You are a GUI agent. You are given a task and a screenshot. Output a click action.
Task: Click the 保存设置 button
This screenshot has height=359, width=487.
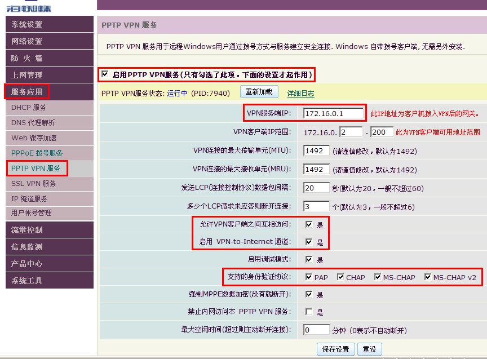(x=336, y=349)
